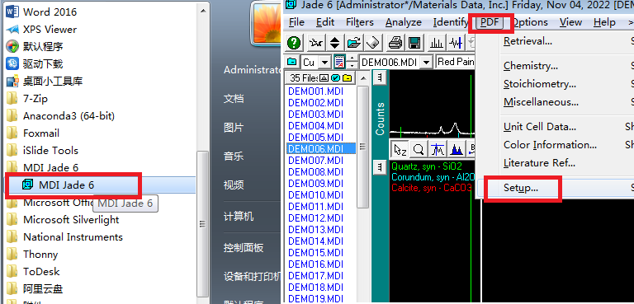Image resolution: width=634 pixels, height=304 pixels.
Task: Open the Edit menu
Action: (x=325, y=22)
